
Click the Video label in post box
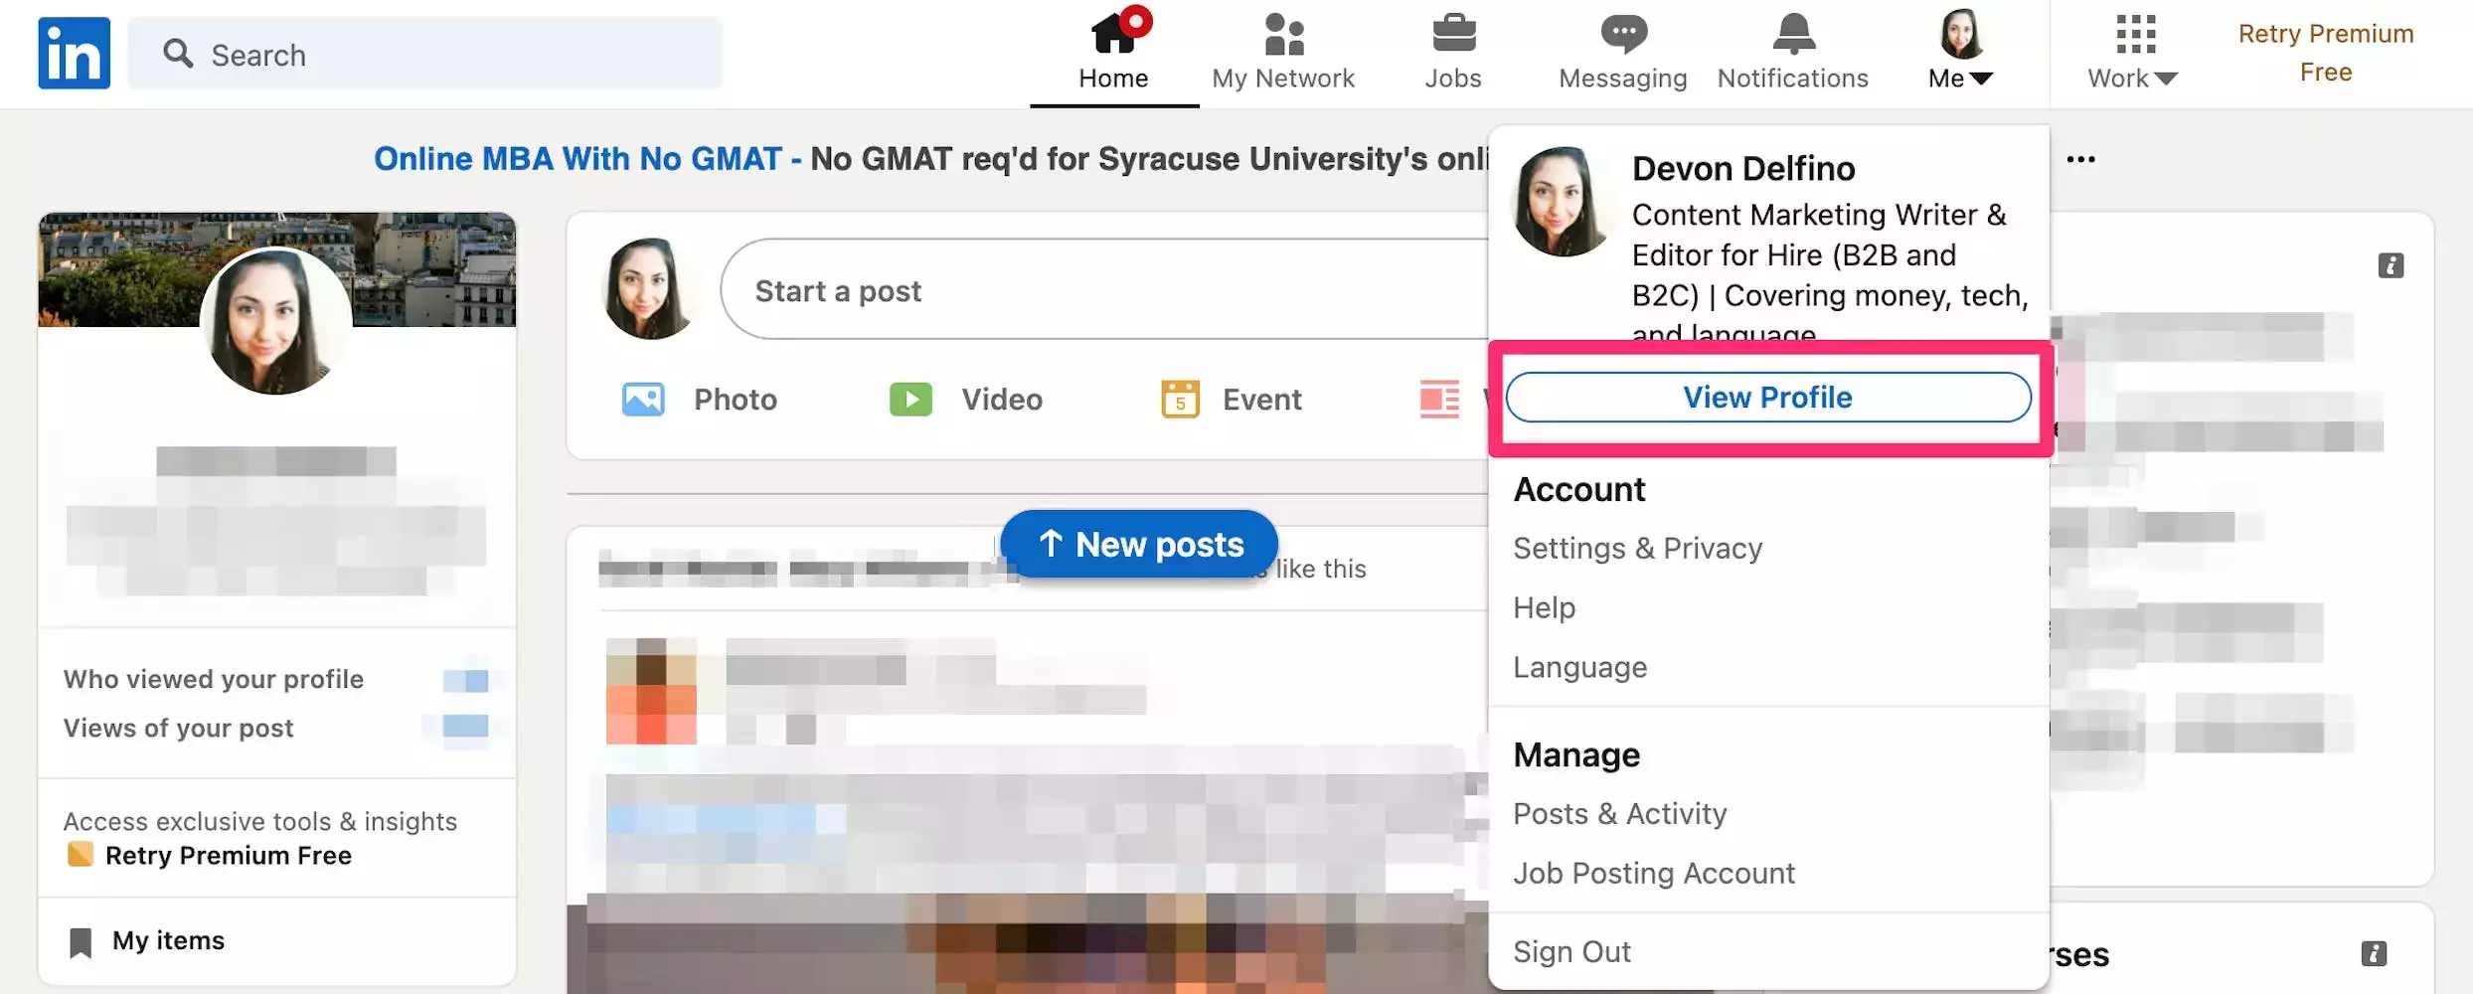tap(1002, 400)
